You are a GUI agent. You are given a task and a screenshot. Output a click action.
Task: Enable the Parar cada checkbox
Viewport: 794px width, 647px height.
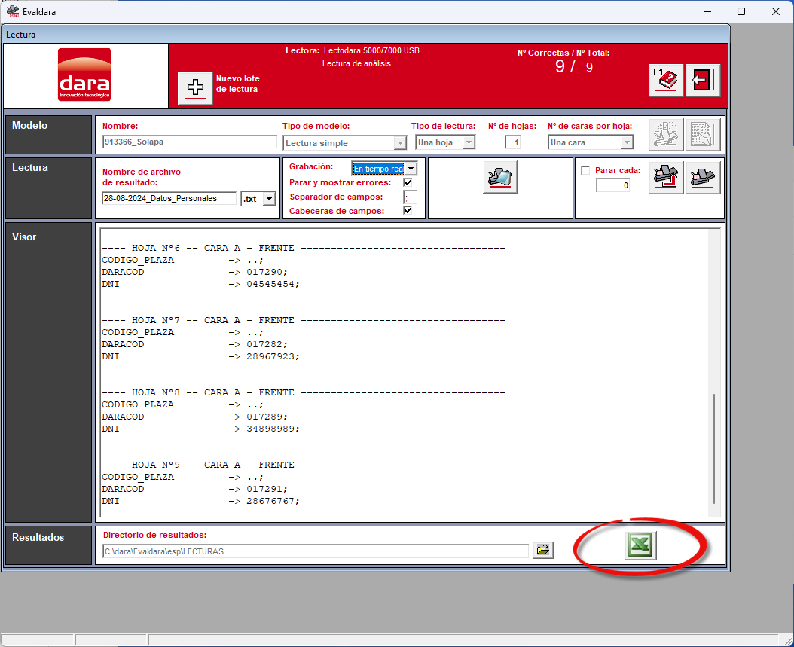pos(585,171)
